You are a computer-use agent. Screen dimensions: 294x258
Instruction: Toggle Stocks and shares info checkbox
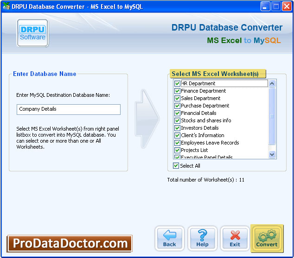point(177,120)
